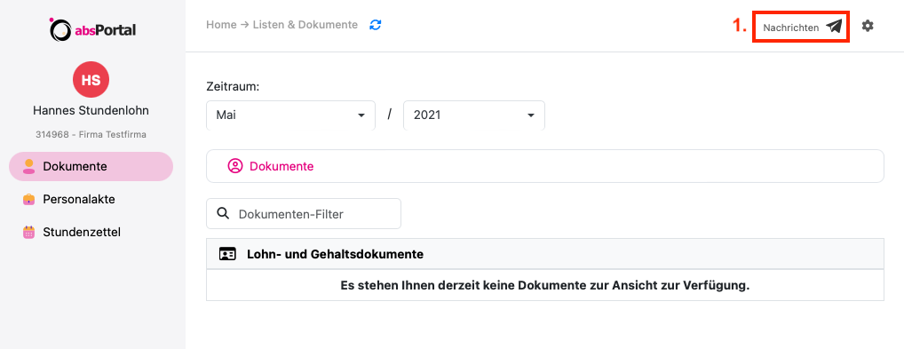Image resolution: width=904 pixels, height=349 pixels.
Task: Click the Home breadcrumb link
Action: (x=221, y=25)
